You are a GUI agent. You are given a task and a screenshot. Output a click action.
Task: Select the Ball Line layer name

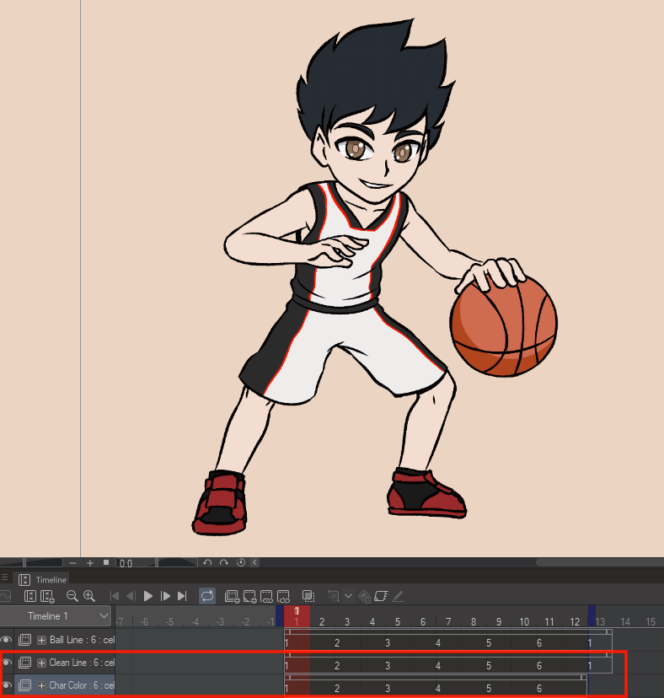pos(82,640)
